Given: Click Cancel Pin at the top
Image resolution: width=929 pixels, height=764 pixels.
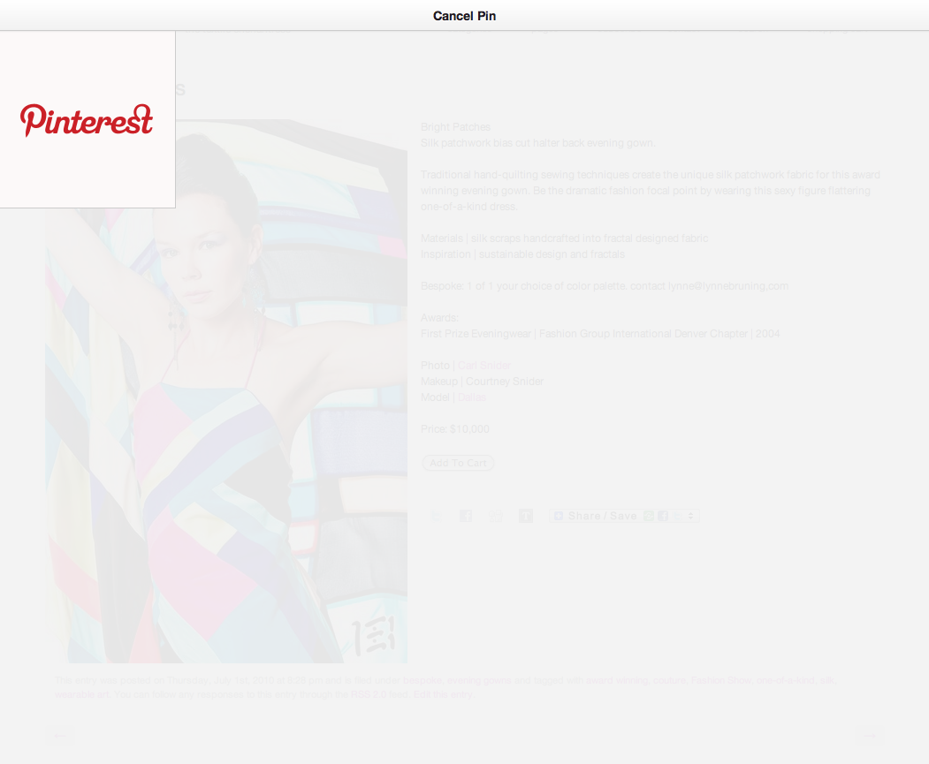Looking at the screenshot, I should [463, 15].
